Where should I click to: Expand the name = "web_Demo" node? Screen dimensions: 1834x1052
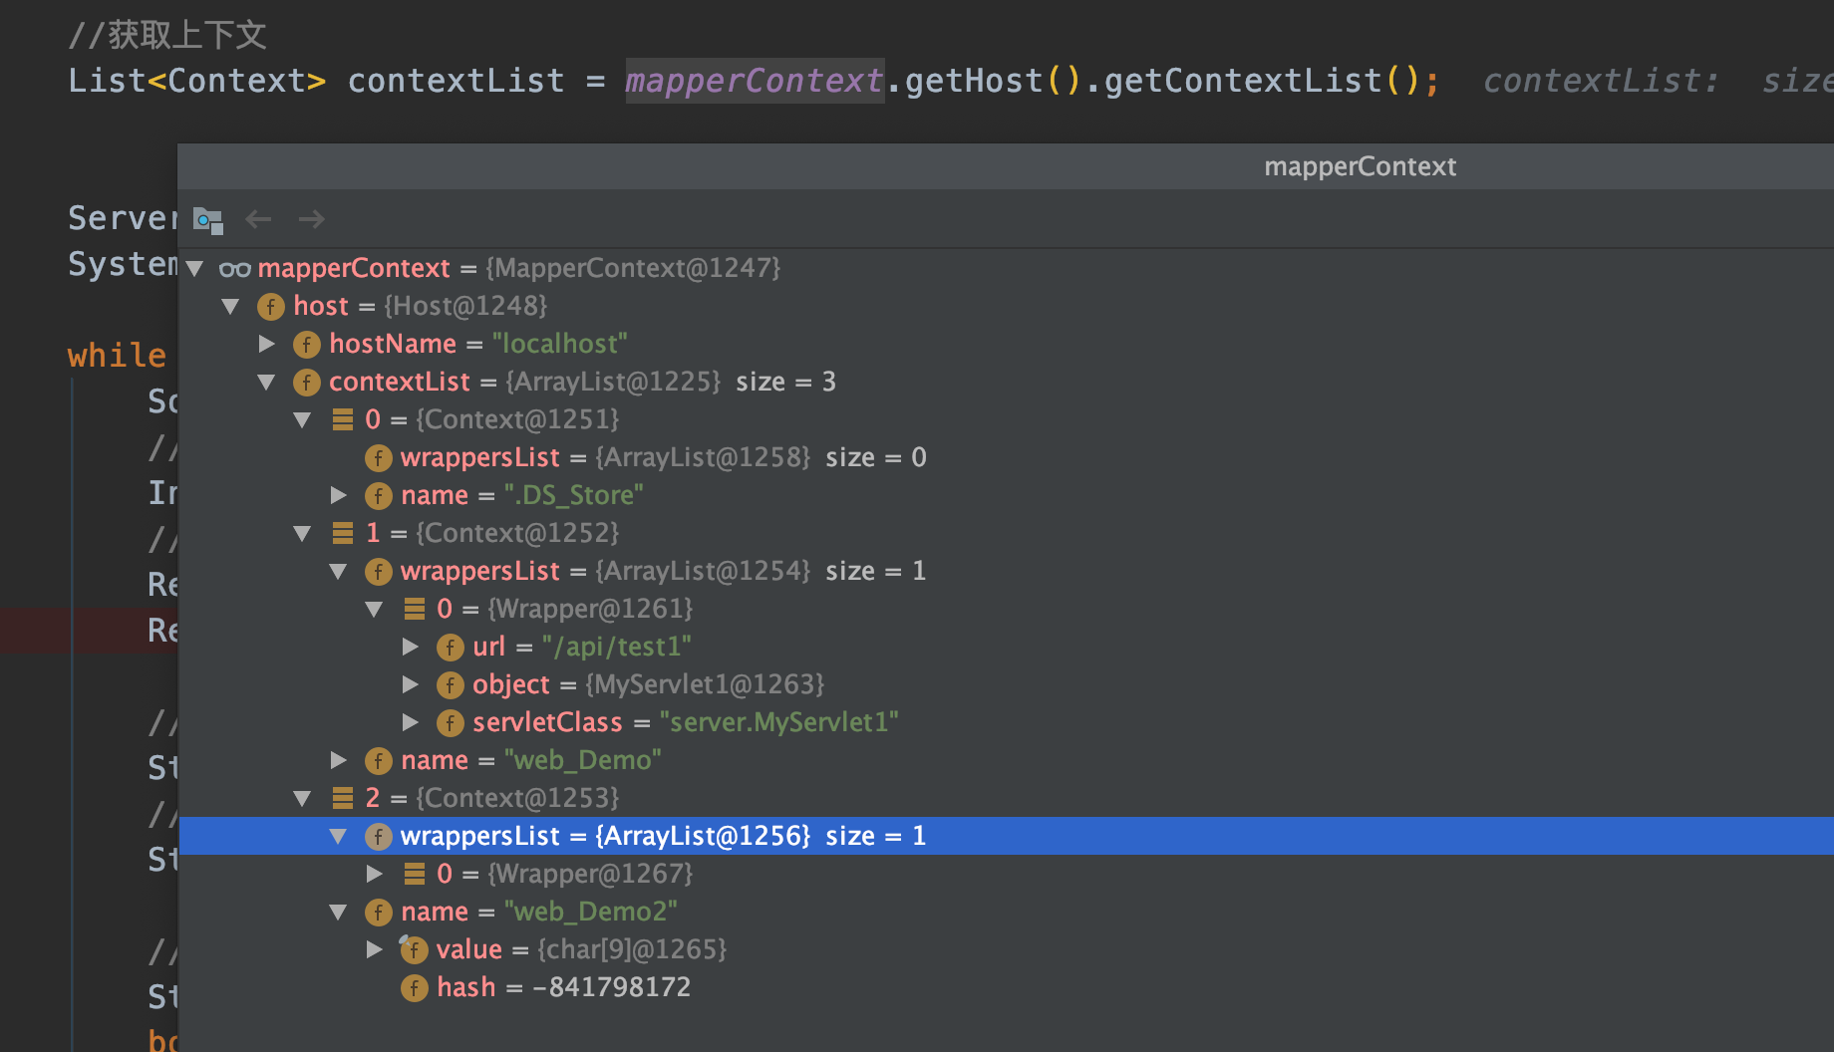pyautogui.click(x=339, y=760)
